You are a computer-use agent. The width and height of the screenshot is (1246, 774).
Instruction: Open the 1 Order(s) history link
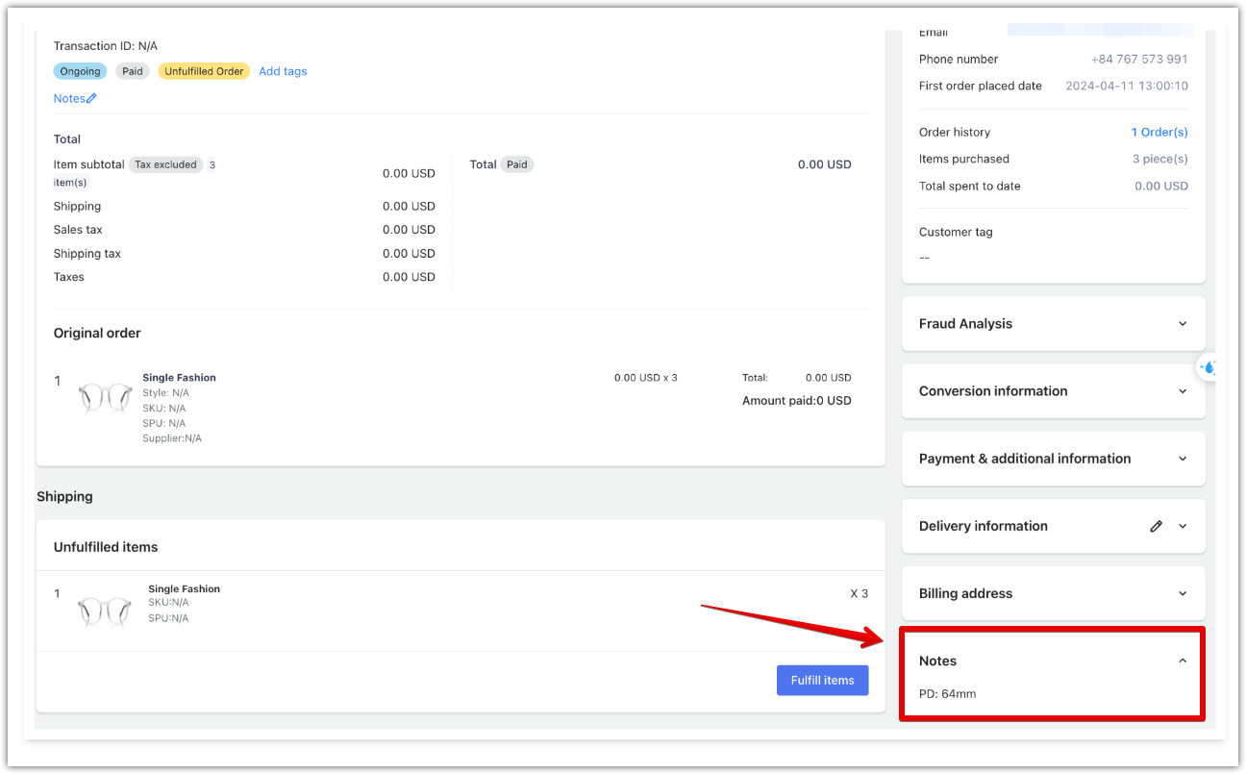point(1159,132)
